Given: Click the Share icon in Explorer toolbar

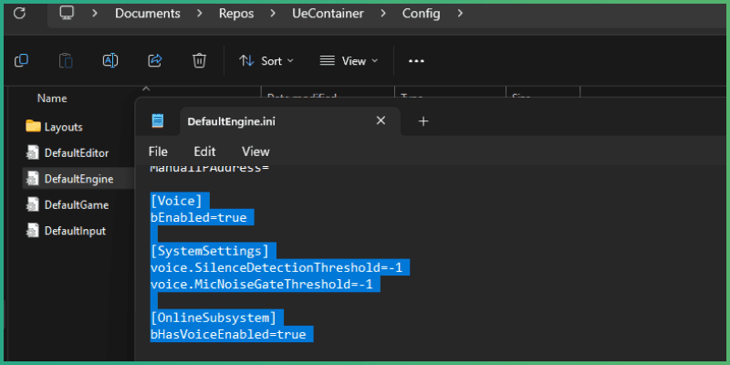Looking at the screenshot, I should point(154,60).
